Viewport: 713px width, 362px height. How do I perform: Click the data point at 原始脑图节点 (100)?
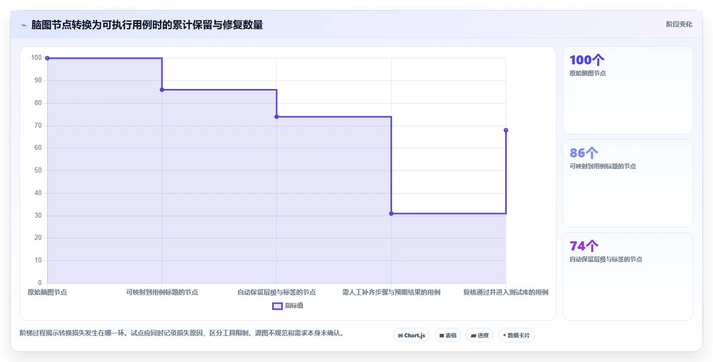[47, 58]
